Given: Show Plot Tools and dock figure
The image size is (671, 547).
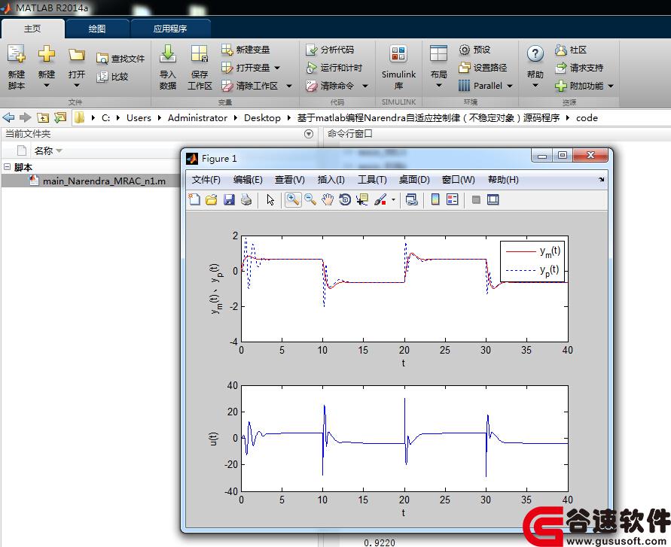Looking at the screenshot, I should pos(493,199).
